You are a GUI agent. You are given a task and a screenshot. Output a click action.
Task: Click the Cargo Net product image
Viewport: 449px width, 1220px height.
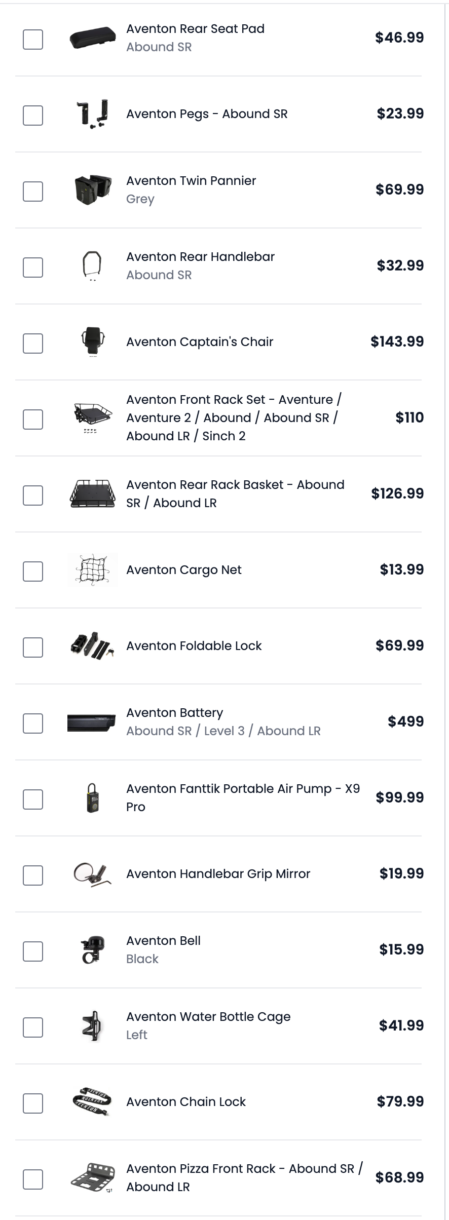coord(93,570)
